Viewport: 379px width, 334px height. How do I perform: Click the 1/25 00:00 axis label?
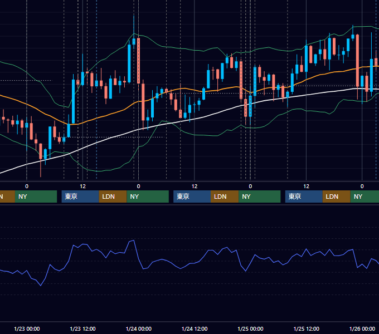[250, 328]
